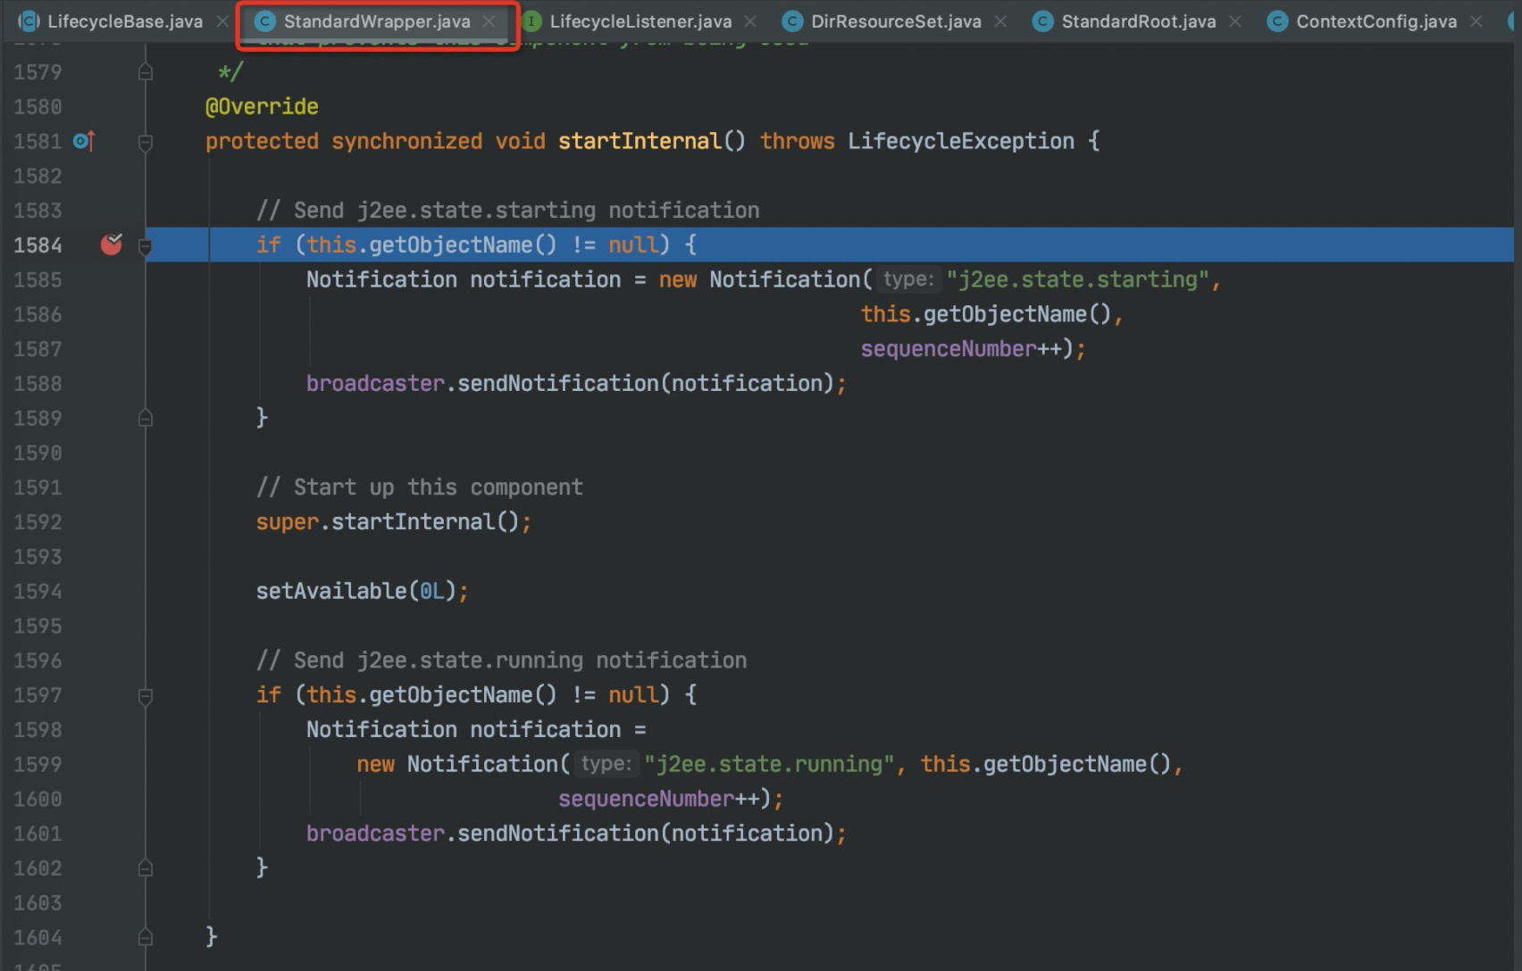The width and height of the screenshot is (1522, 971).
Task: Collapse the if block at line 1597
Action: pos(146,695)
